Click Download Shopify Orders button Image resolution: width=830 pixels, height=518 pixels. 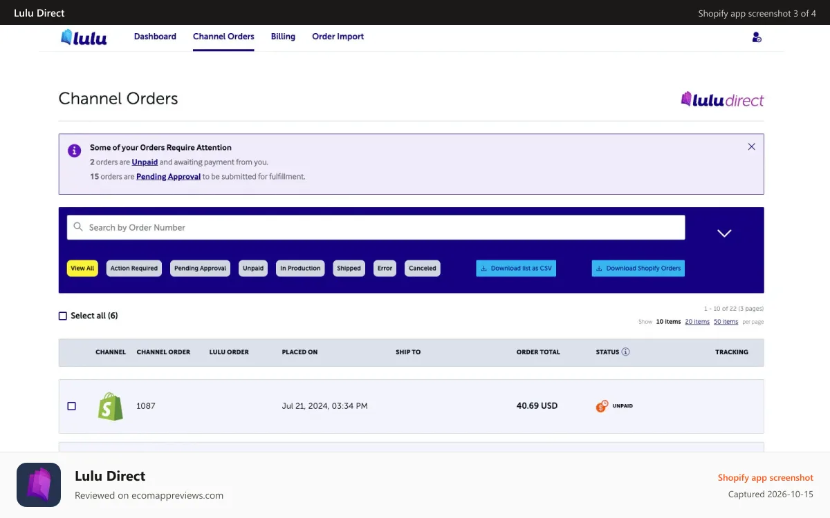(638, 268)
